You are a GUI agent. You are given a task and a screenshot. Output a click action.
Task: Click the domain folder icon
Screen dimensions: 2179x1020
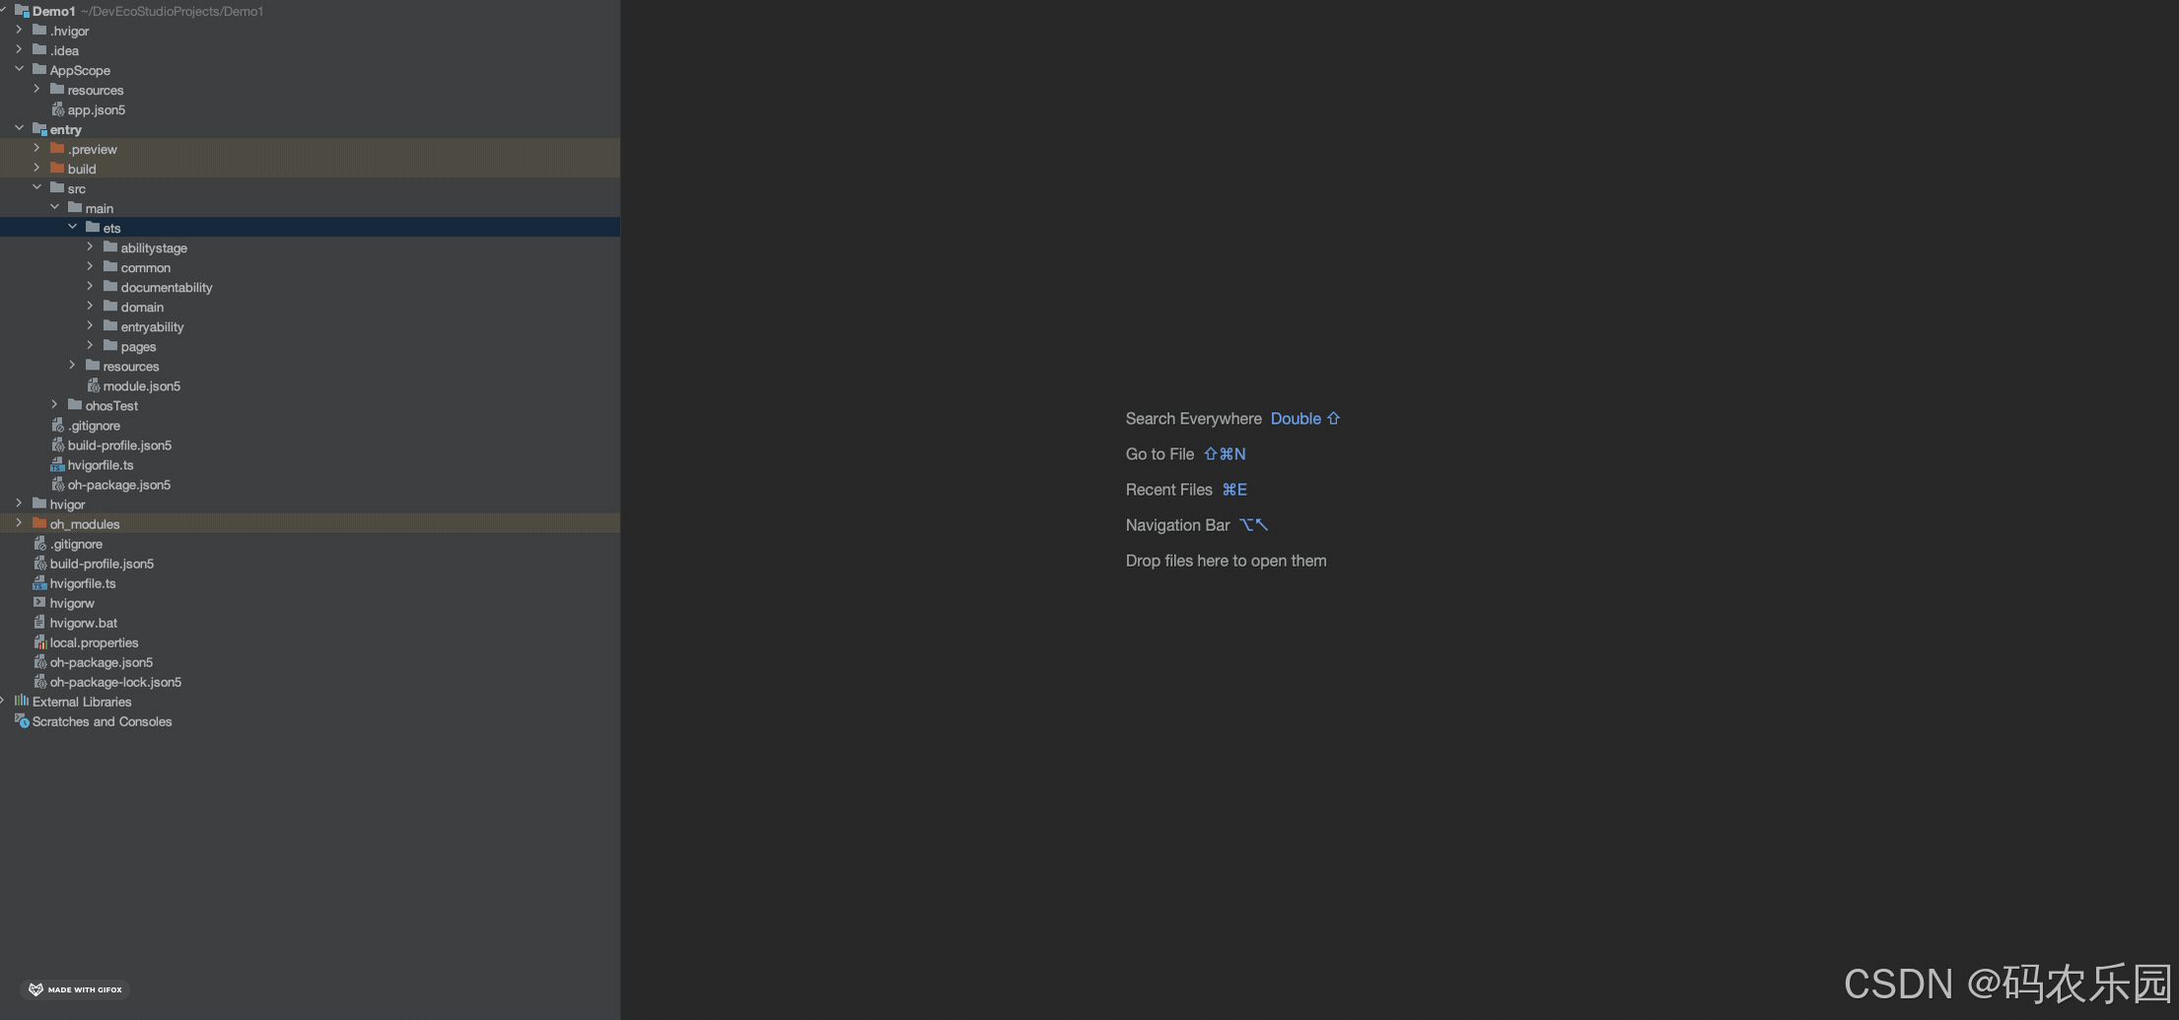[110, 306]
